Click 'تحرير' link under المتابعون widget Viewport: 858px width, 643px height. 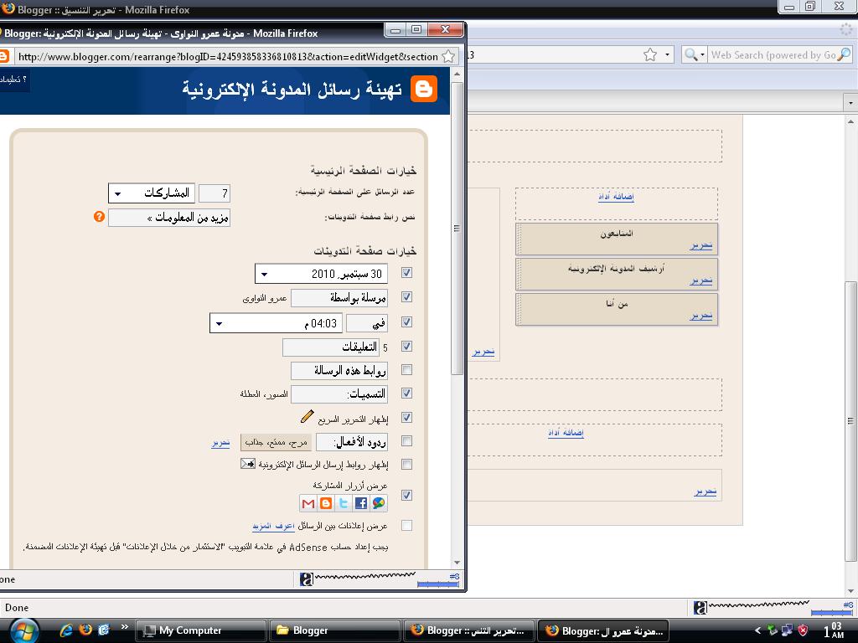(x=701, y=245)
